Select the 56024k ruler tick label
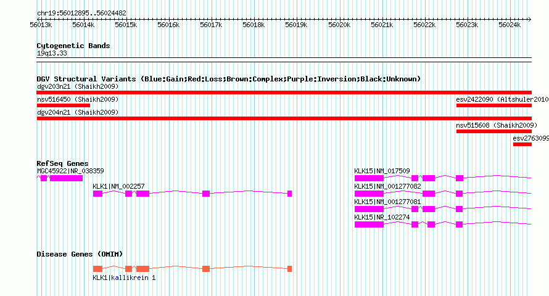Viewport: 549px width, 296px height. pyautogui.click(x=510, y=25)
